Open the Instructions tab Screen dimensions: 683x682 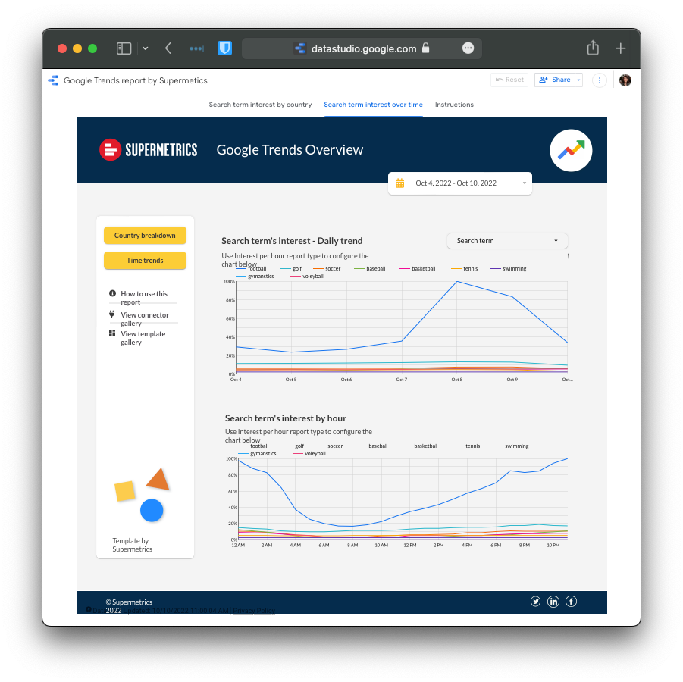(x=454, y=105)
